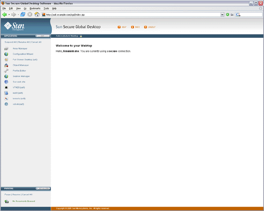
Task: Click the green Go button icon
Action: tap(227, 15)
